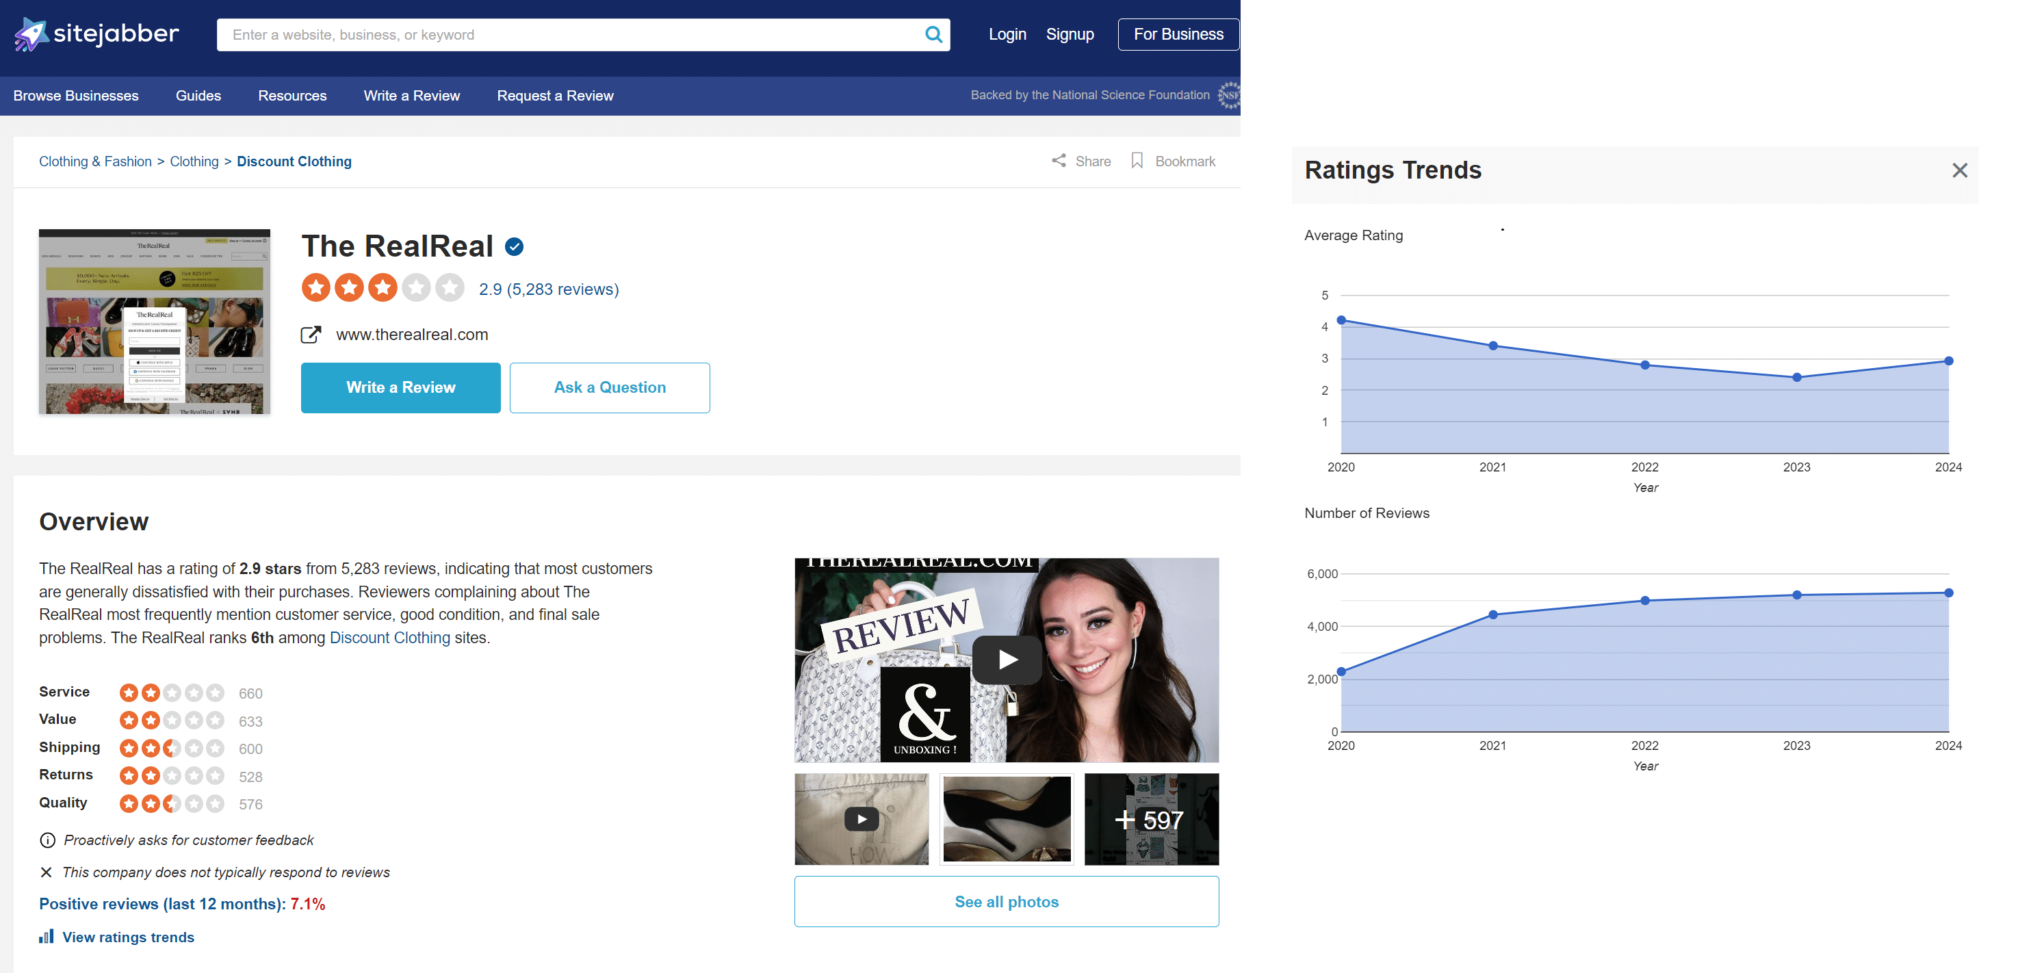The width and height of the screenshot is (2020, 973).
Task: Click the Service star rating
Action: 172,692
